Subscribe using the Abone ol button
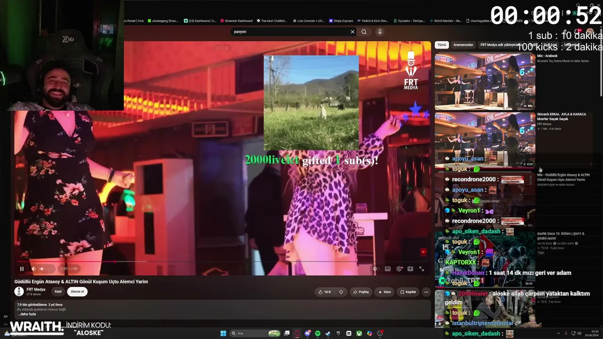This screenshot has height=339, width=603. click(77, 291)
